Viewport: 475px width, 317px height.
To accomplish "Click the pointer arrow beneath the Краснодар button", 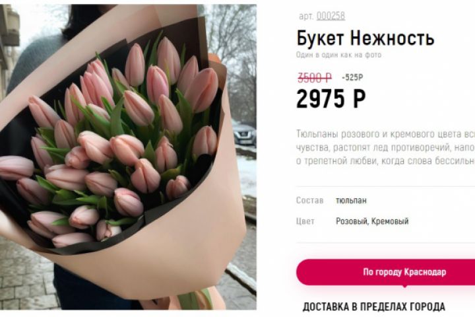I will click(x=404, y=286).
